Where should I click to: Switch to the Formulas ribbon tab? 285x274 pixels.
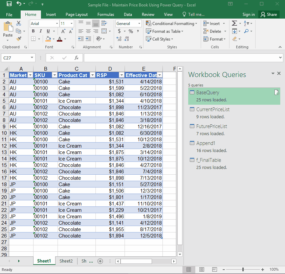(x=106, y=15)
